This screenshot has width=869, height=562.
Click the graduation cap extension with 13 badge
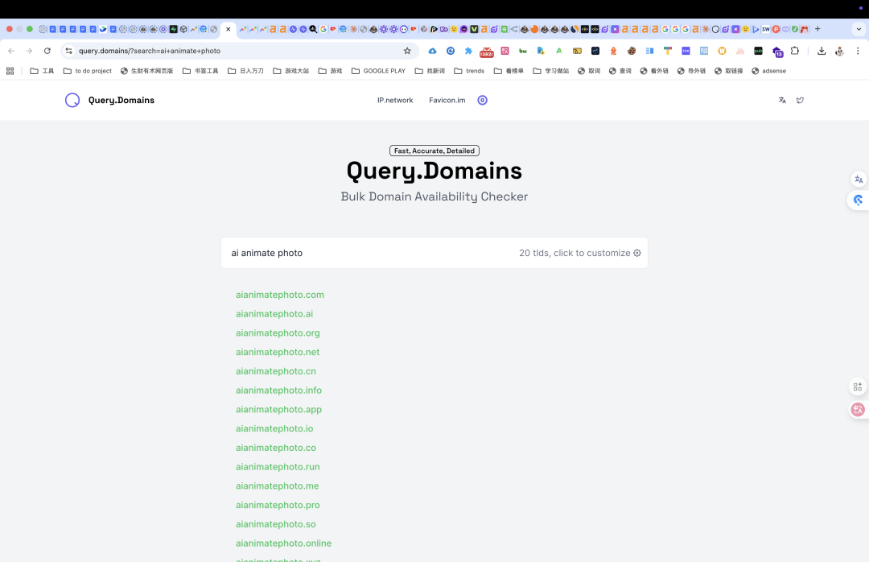777,52
